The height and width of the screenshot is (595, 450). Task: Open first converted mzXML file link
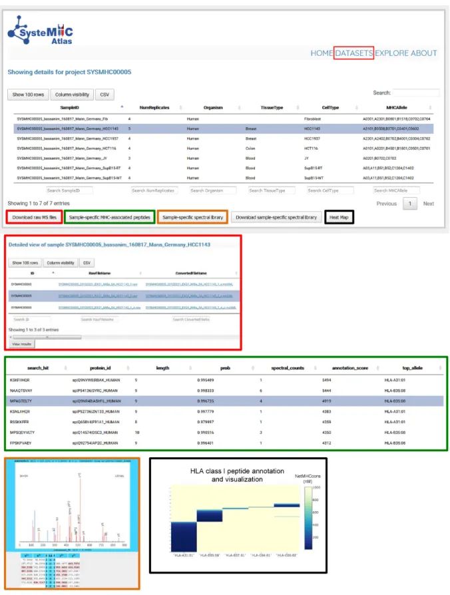(189, 284)
